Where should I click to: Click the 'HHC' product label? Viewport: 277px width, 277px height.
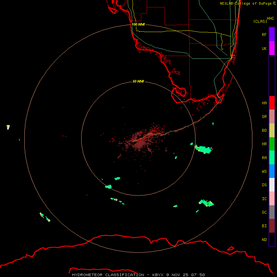click(x=270, y=18)
